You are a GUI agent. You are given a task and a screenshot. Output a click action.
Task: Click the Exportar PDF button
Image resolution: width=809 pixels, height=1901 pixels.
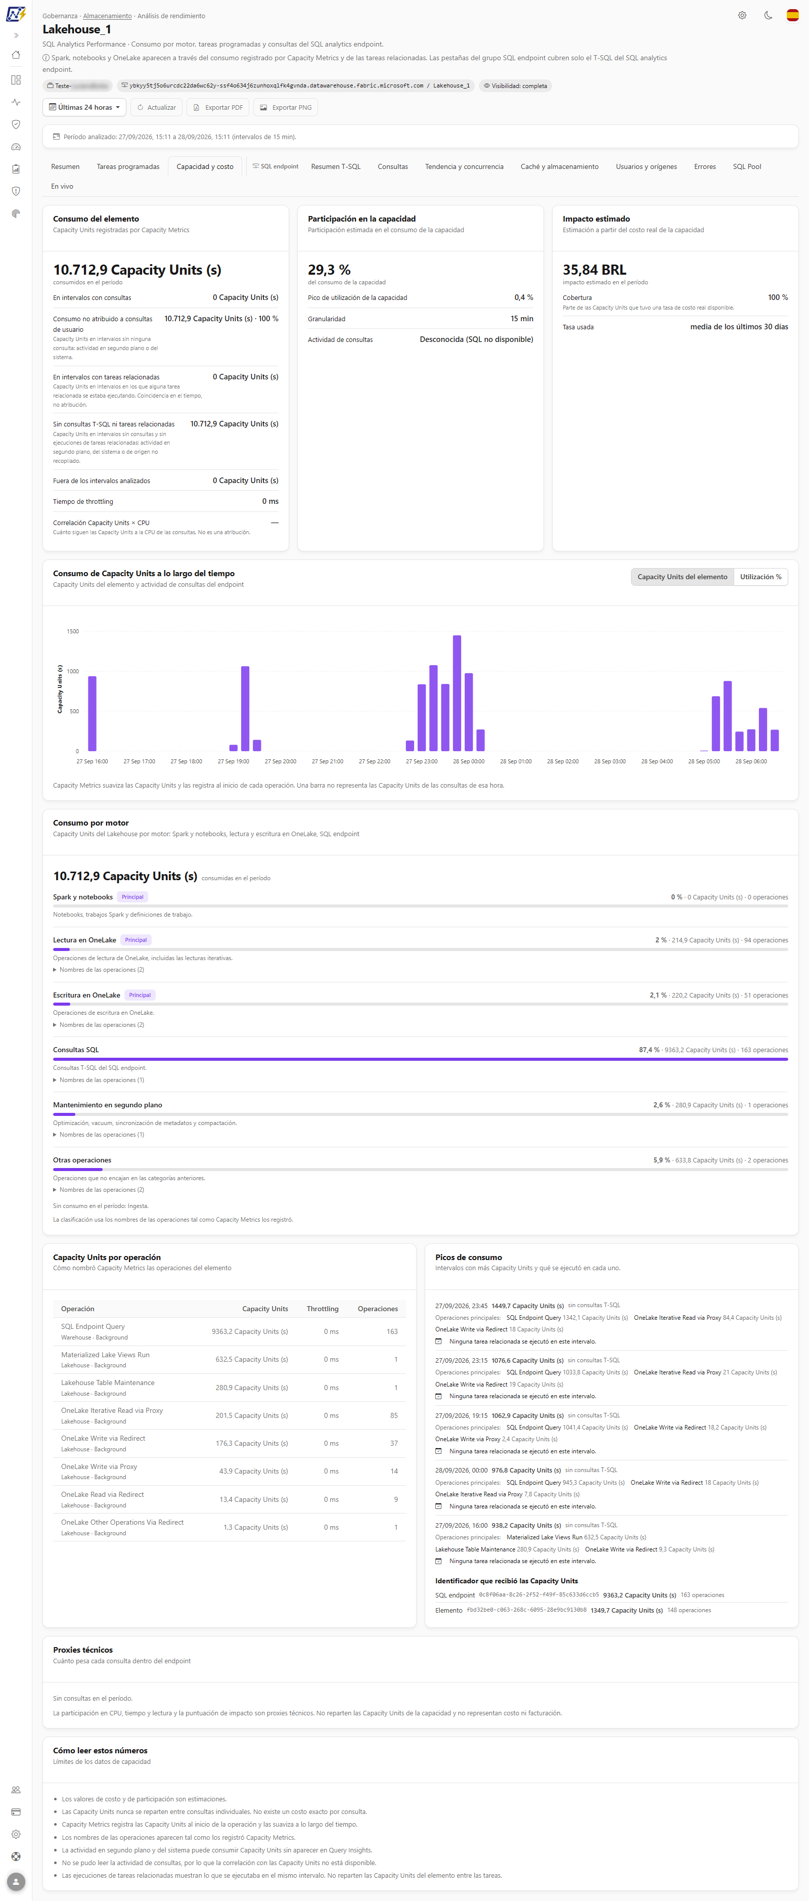point(217,107)
